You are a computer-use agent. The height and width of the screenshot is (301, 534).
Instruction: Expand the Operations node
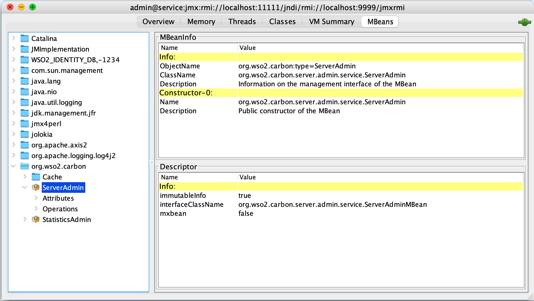(x=36, y=209)
